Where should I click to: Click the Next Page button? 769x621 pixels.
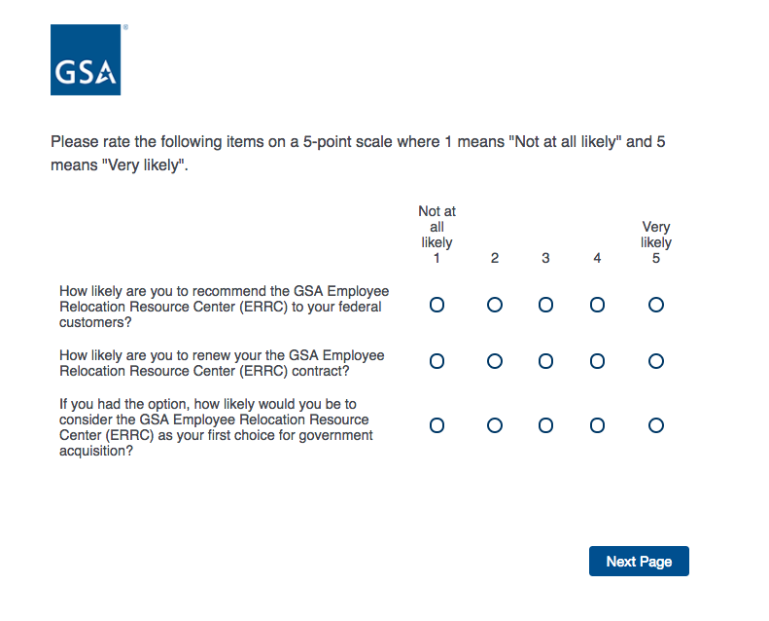(639, 562)
